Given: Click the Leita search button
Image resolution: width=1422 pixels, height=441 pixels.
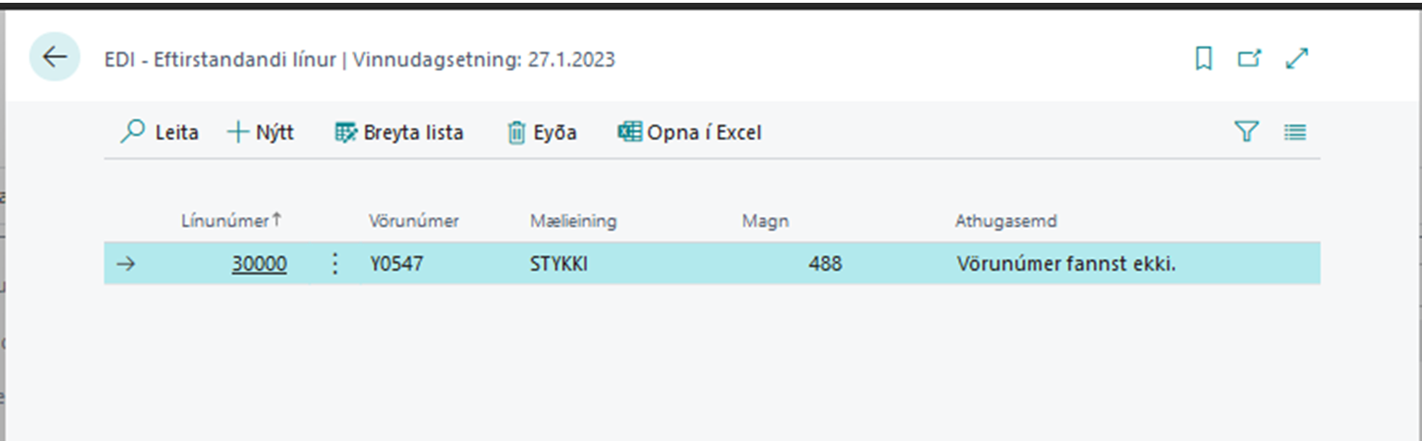Looking at the screenshot, I should pos(160,133).
